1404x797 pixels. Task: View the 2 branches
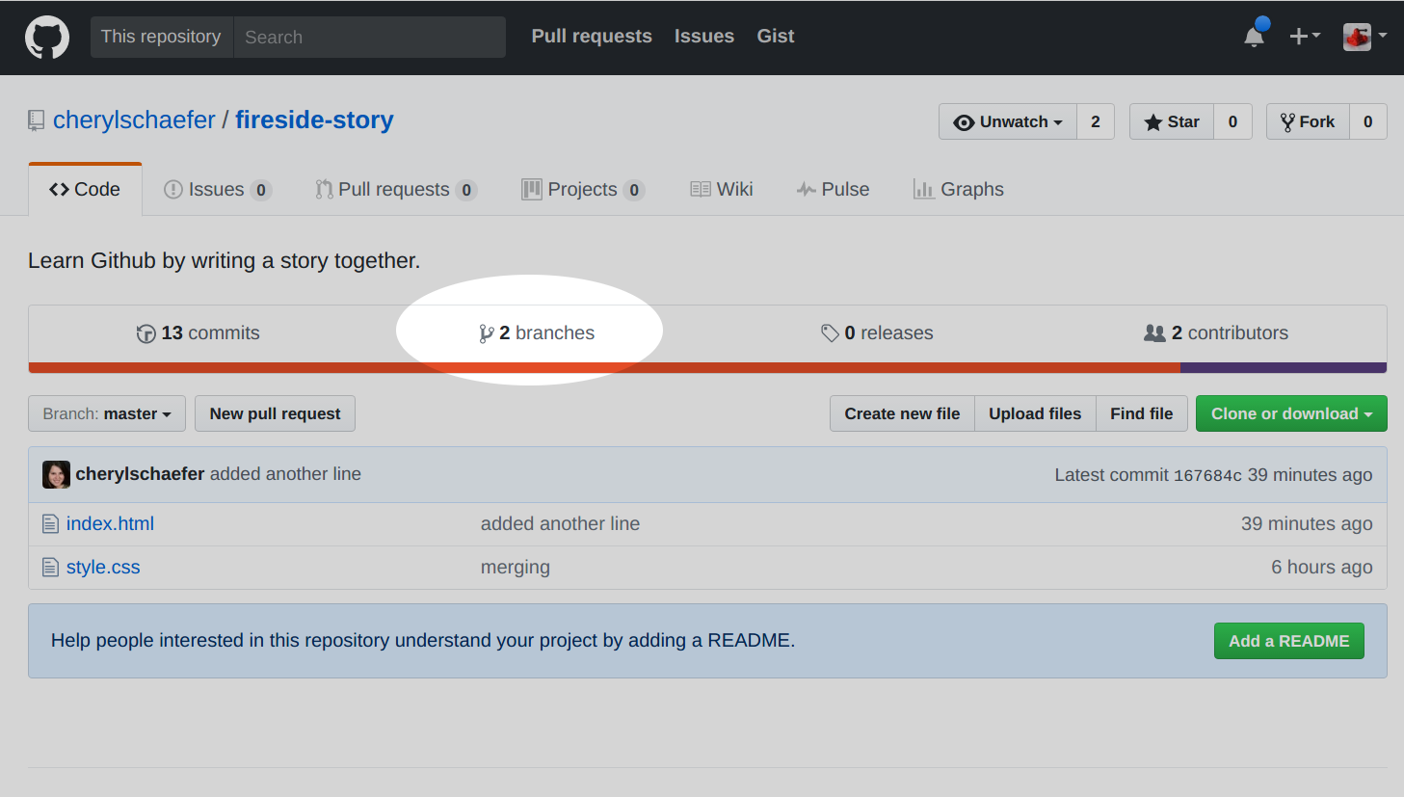coord(537,333)
